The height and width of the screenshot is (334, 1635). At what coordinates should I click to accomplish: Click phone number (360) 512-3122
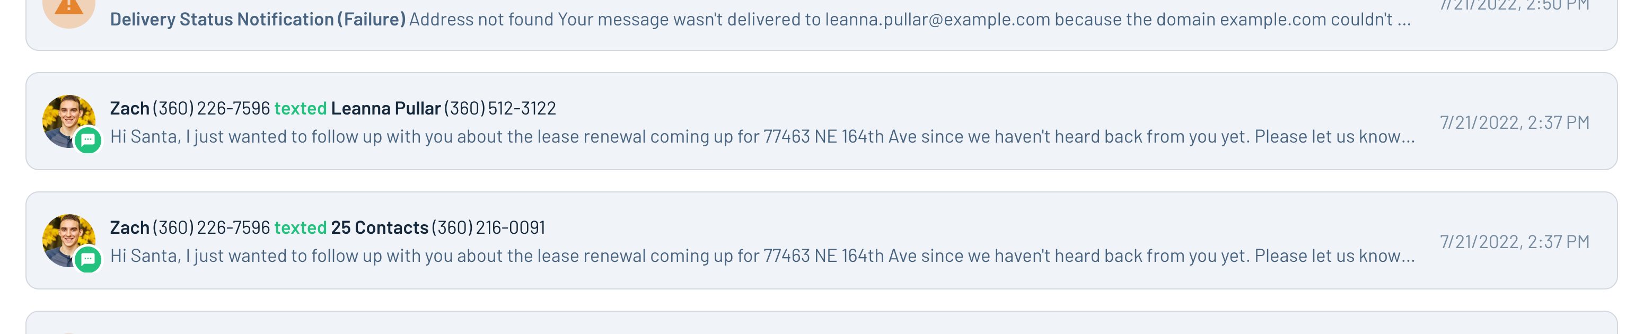click(x=499, y=109)
